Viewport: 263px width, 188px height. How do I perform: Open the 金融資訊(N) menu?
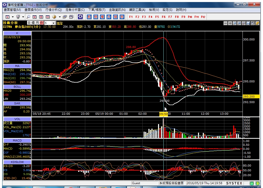pyautogui.click(x=117, y=10)
